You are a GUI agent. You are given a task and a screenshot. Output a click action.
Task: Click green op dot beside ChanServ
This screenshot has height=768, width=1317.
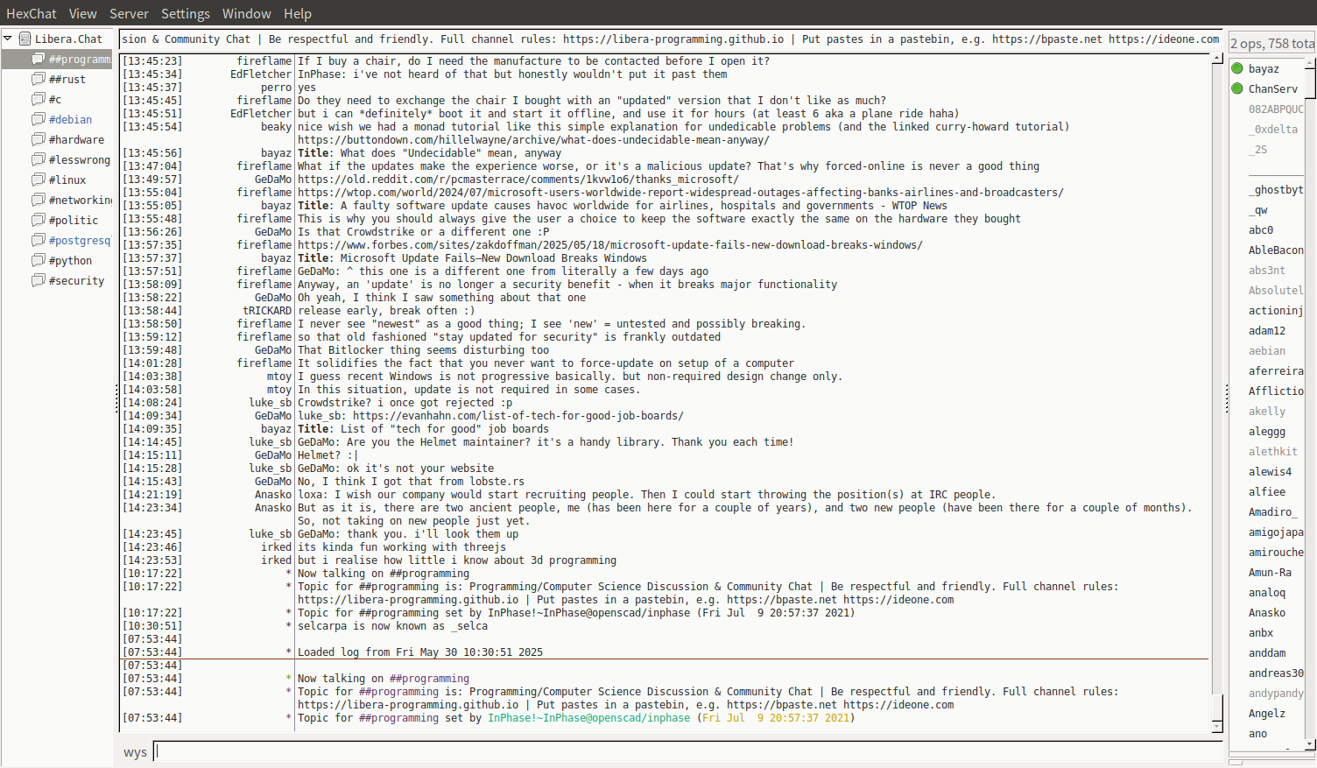[1237, 88]
